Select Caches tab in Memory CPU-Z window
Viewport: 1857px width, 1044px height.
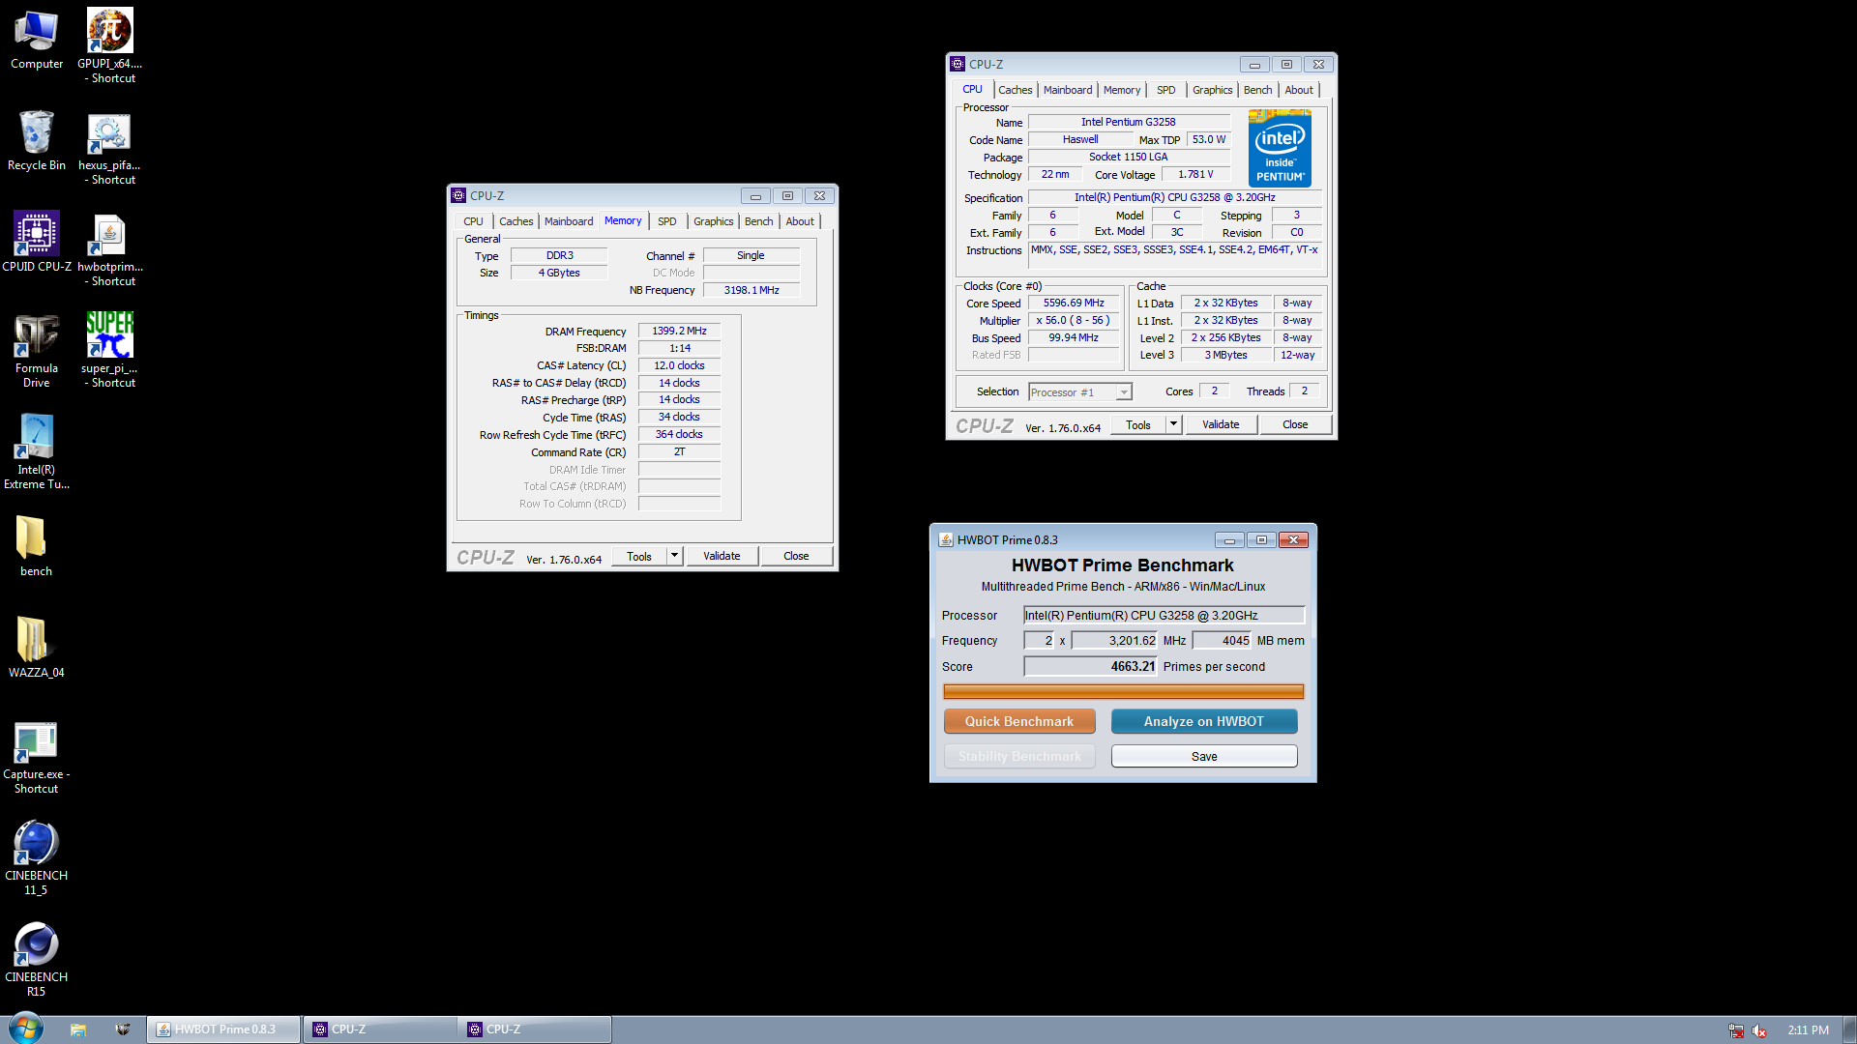tap(516, 221)
